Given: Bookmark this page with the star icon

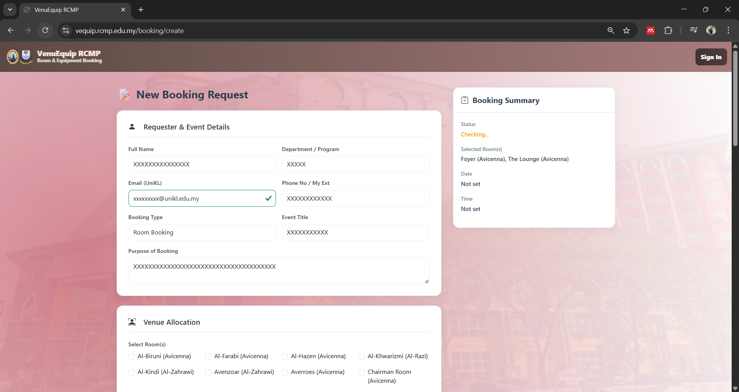Looking at the screenshot, I should tap(627, 30).
